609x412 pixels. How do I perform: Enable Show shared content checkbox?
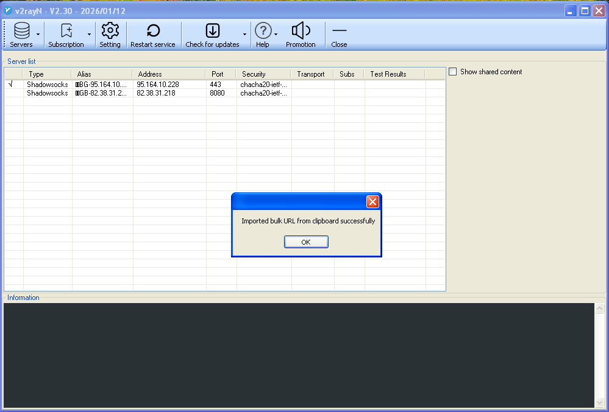[452, 72]
